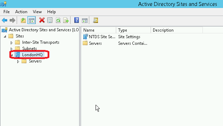Image resolution: width=223 pixels, height=126 pixels.
Task: Click the red Delete X icon
Action: point(42,20)
